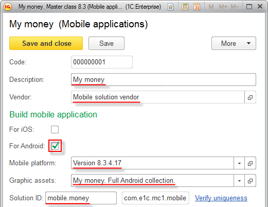Select the Mobile platform version field

152,163
